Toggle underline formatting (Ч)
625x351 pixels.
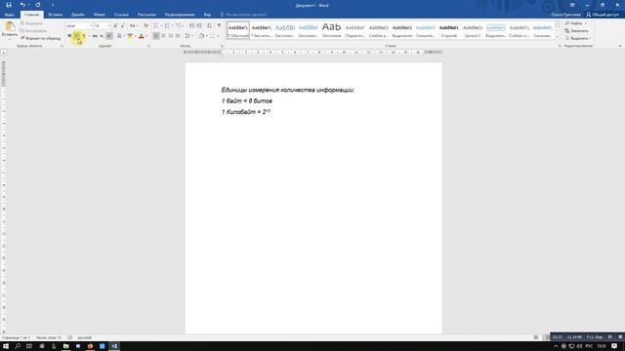pyautogui.click(x=84, y=36)
